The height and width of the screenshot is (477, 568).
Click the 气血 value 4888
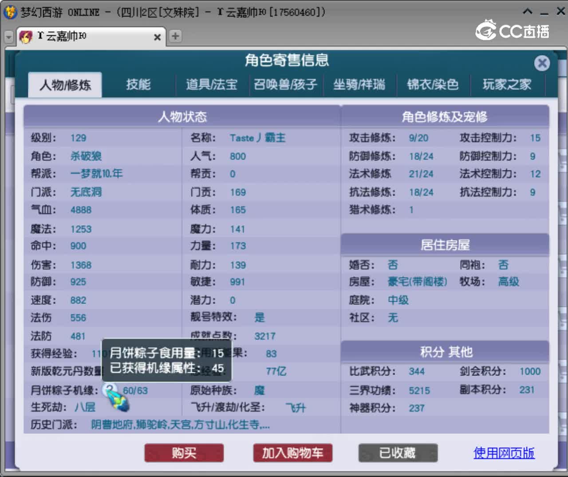click(81, 210)
